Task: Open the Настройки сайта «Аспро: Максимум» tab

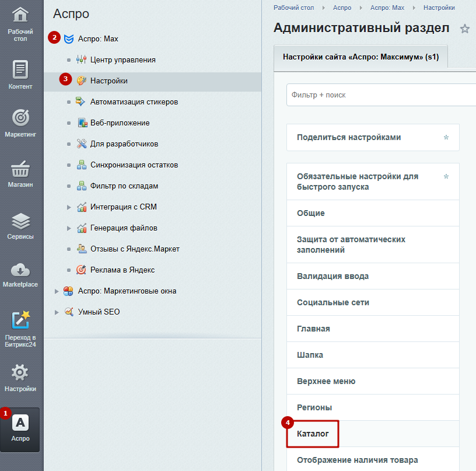Action: pos(360,57)
